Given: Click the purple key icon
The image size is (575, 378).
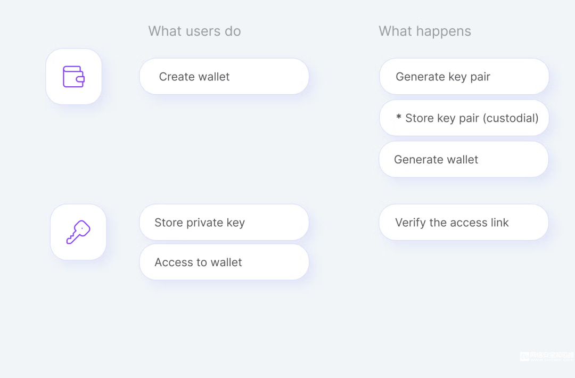Looking at the screenshot, I should (78, 232).
